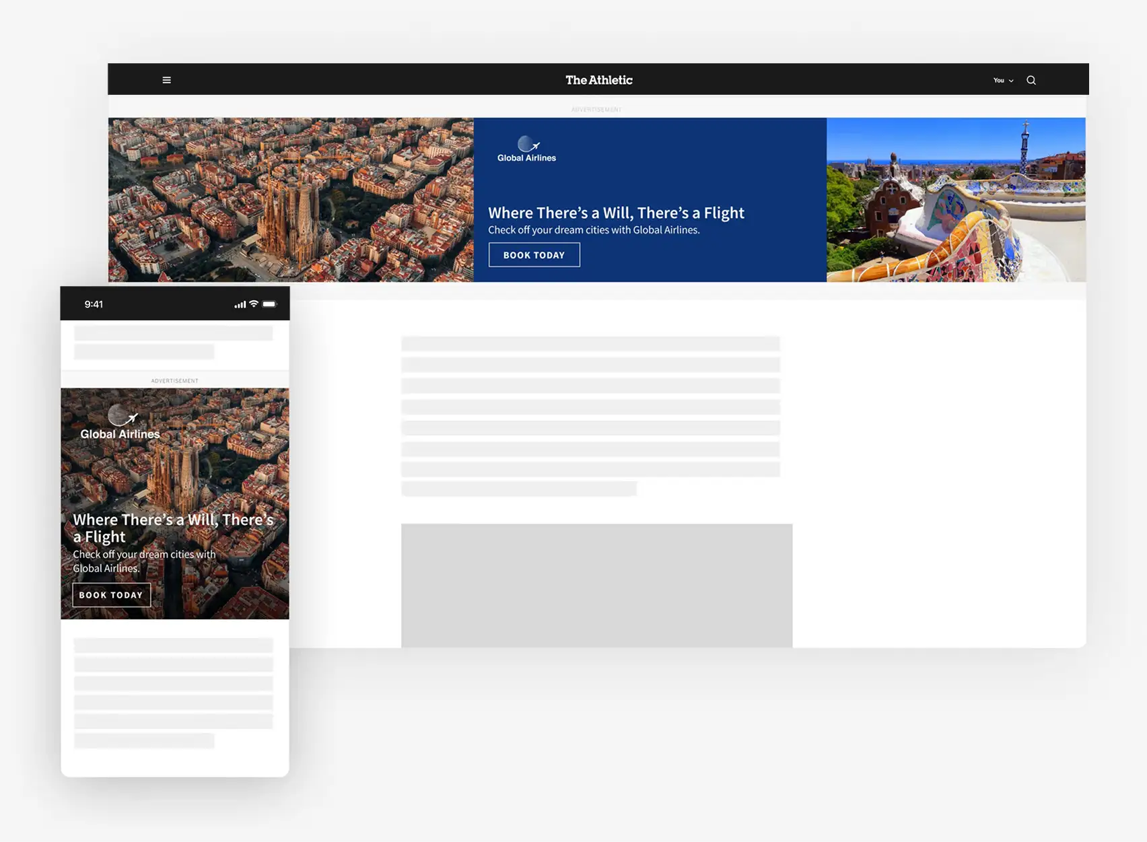Tap the ADVERTISEMENT label above mobile ad
This screenshot has width=1147, height=842.
pyautogui.click(x=174, y=381)
